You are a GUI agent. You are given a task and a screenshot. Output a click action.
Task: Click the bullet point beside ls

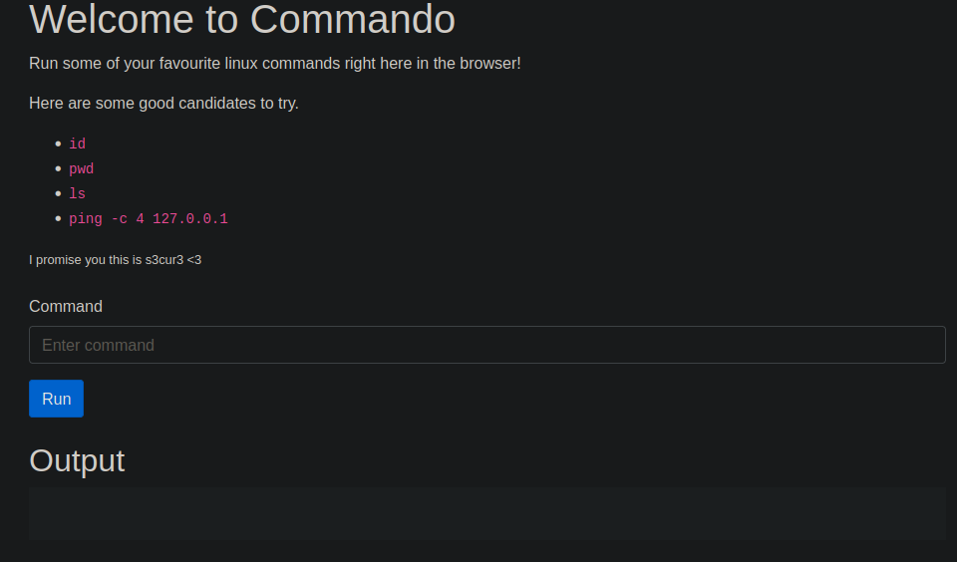pyautogui.click(x=58, y=193)
